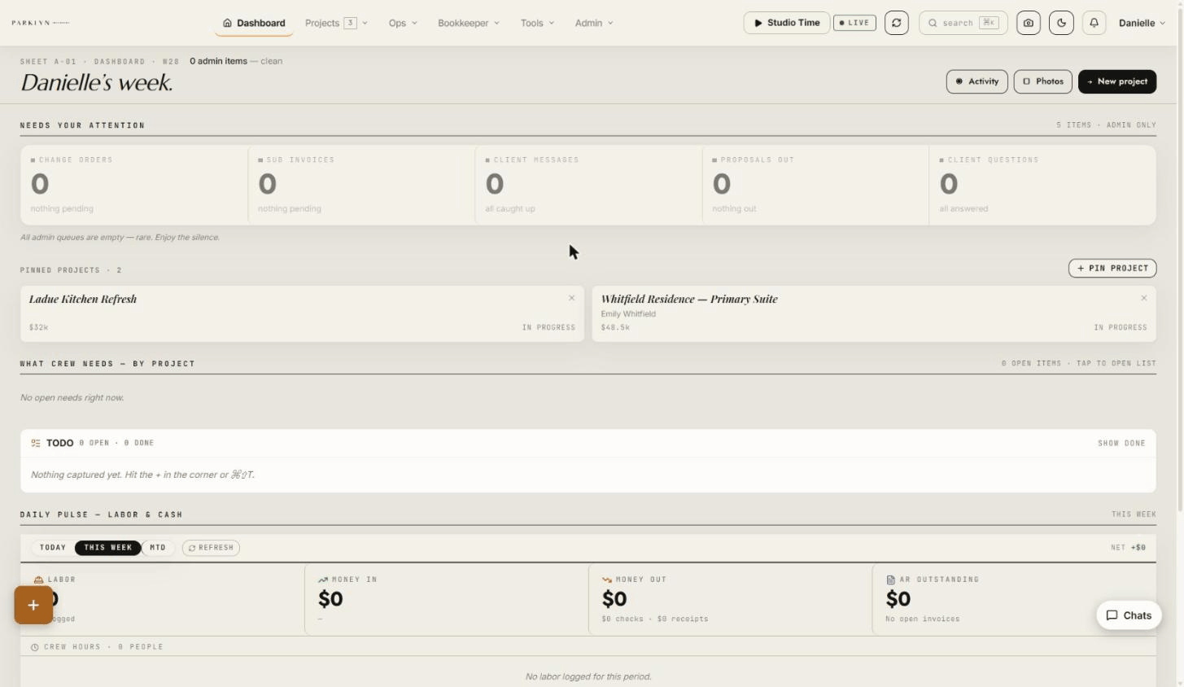Toggle the LIVE status indicator
The width and height of the screenshot is (1184, 687).
(x=854, y=23)
